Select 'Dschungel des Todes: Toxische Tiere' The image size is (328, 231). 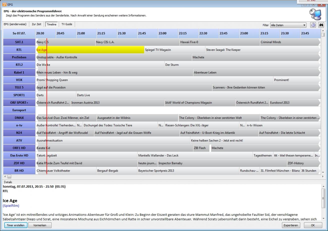(120, 125)
